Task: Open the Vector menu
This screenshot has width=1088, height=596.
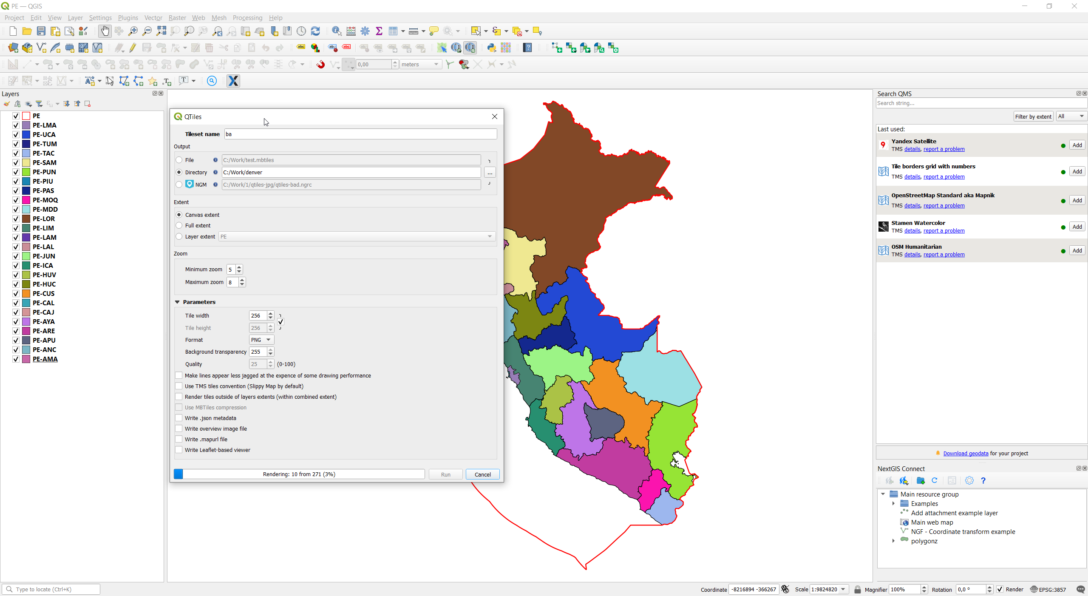Action: point(153,17)
